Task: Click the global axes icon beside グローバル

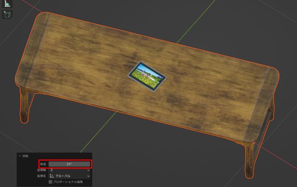Action: tap(51, 176)
